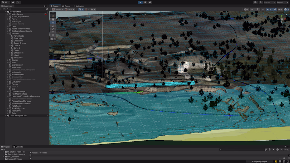The height and width of the screenshot is (163, 290).
Task: Select the Hand view tool
Action: coord(53,19)
